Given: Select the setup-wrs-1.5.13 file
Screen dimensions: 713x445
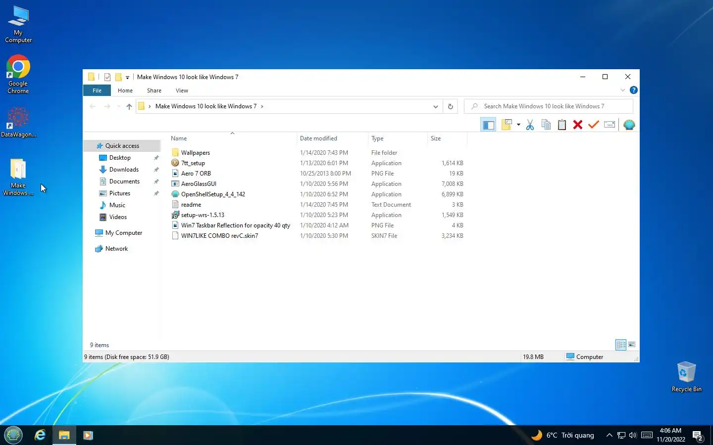Looking at the screenshot, I should coord(203,215).
